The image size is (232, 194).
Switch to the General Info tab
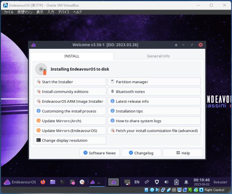pyautogui.click(x=158, y=56)
